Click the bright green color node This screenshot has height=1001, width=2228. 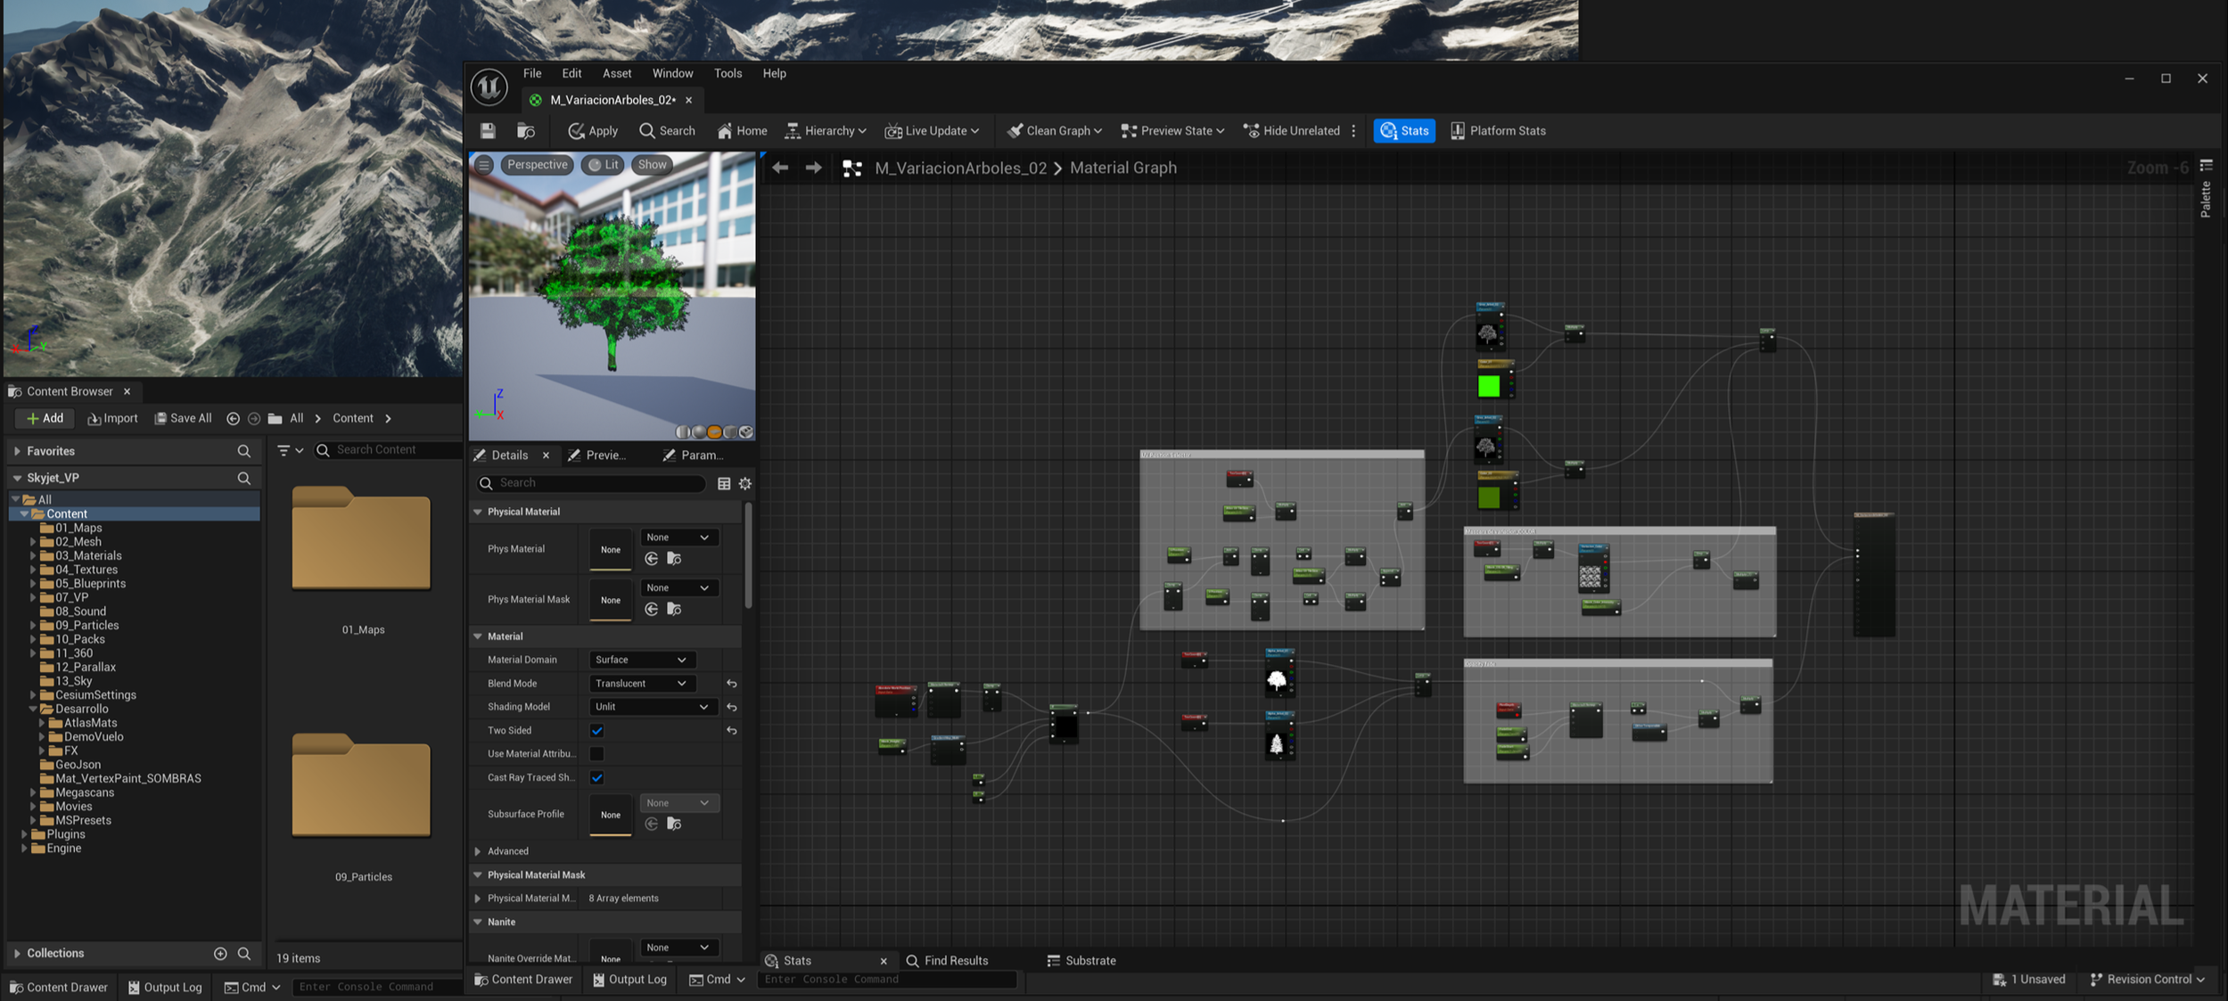pyautogui.click(x=1489, y=386)
